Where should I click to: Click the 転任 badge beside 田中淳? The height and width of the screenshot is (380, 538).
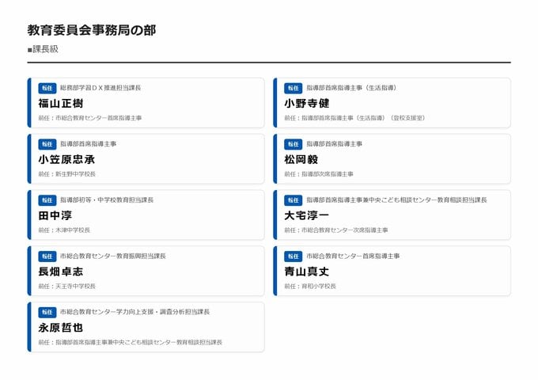coord(47,200)
